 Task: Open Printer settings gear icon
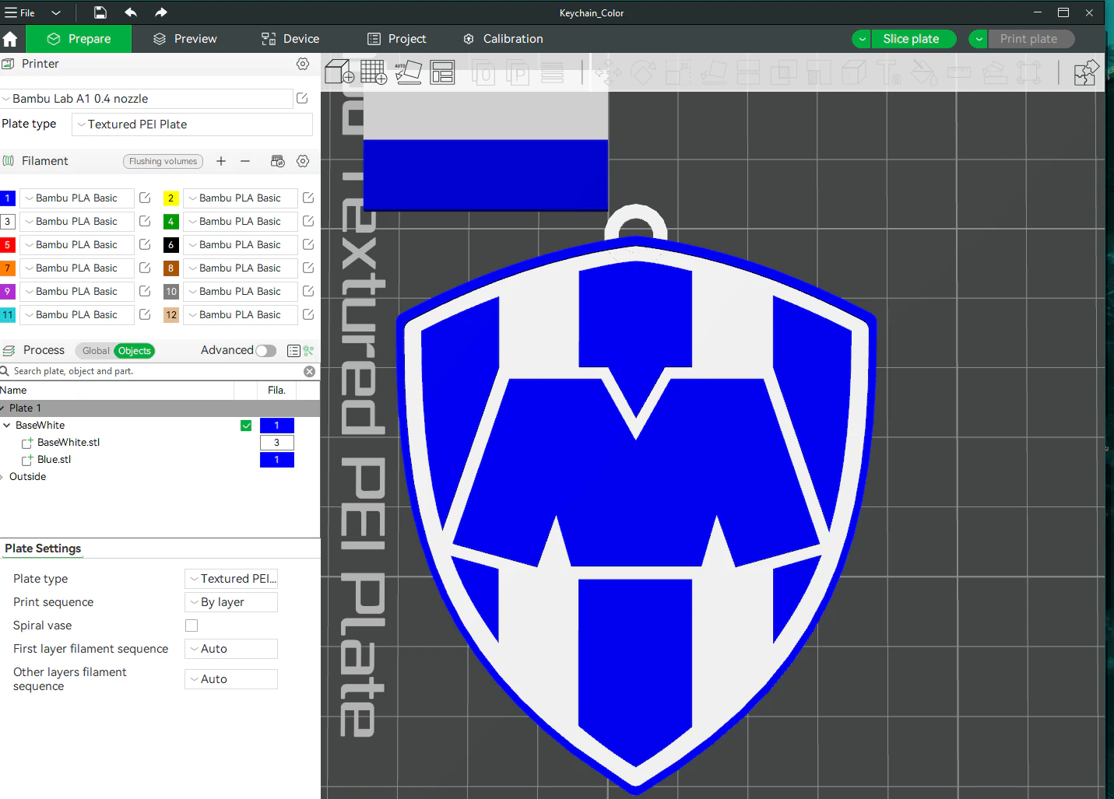coord(303,64)
